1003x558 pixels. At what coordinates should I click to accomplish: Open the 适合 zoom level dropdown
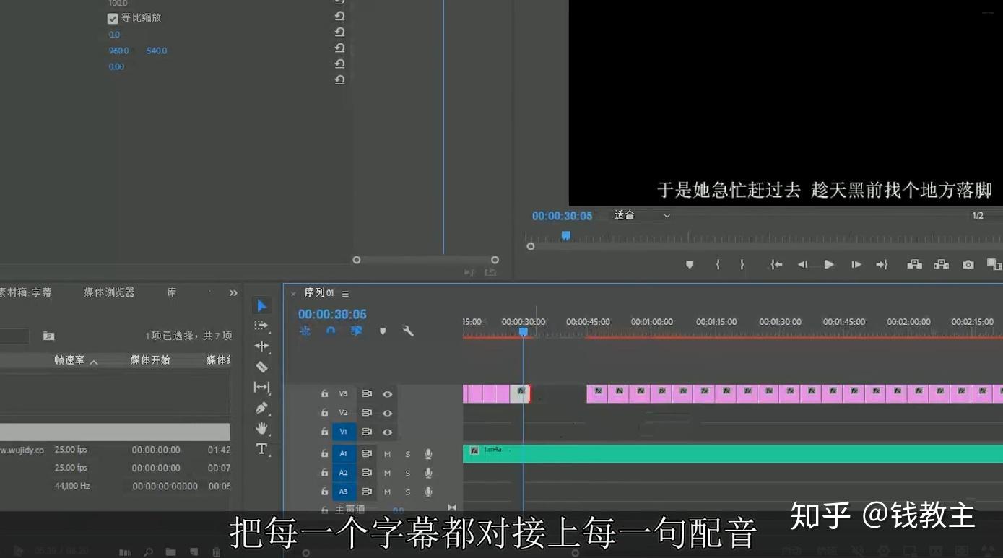point(643,215)
